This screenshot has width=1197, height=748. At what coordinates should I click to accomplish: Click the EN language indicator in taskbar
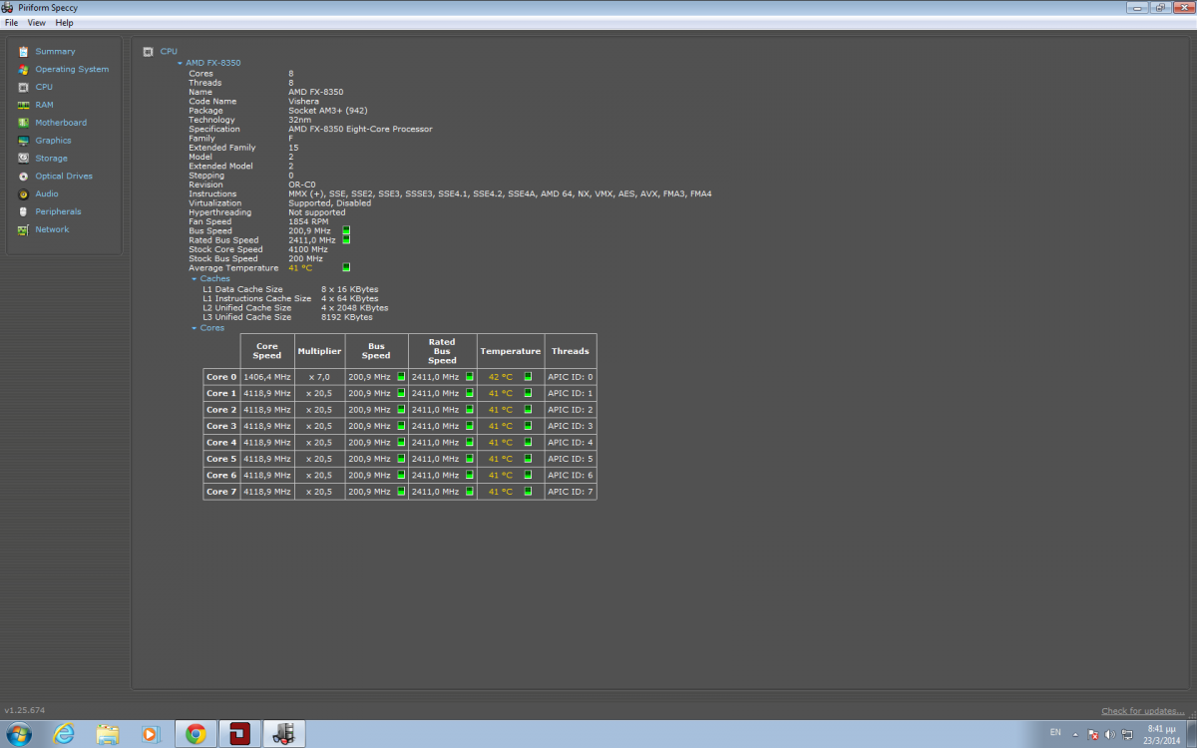point(1055,733)
